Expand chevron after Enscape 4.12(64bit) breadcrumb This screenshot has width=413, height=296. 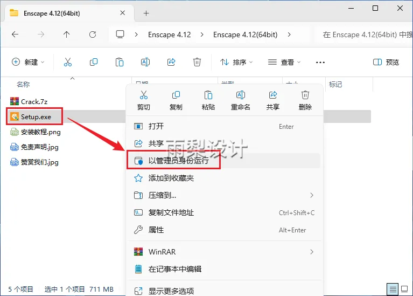coord(289,35)
